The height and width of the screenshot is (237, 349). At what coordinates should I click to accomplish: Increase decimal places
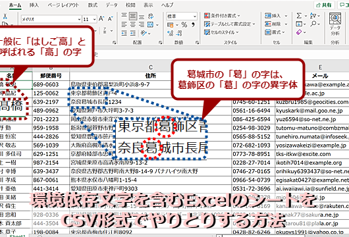tap(171, 34)
